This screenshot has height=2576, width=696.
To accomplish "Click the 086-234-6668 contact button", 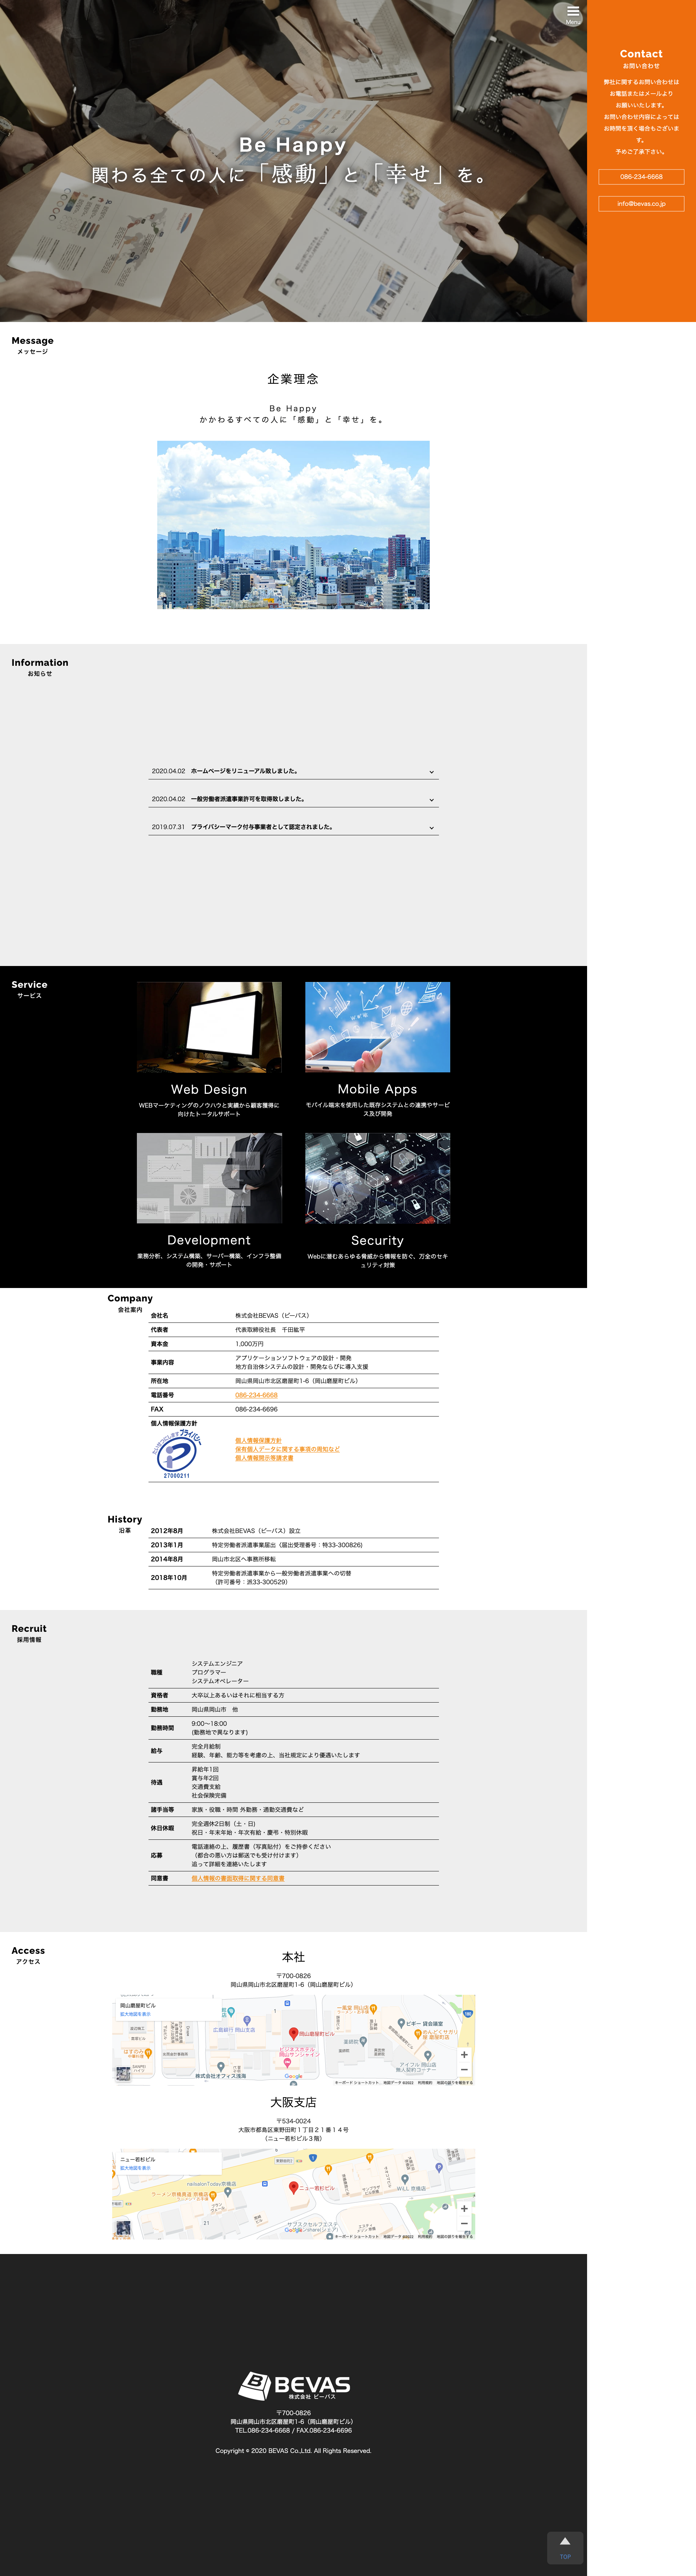I will [x=641, y=177].
